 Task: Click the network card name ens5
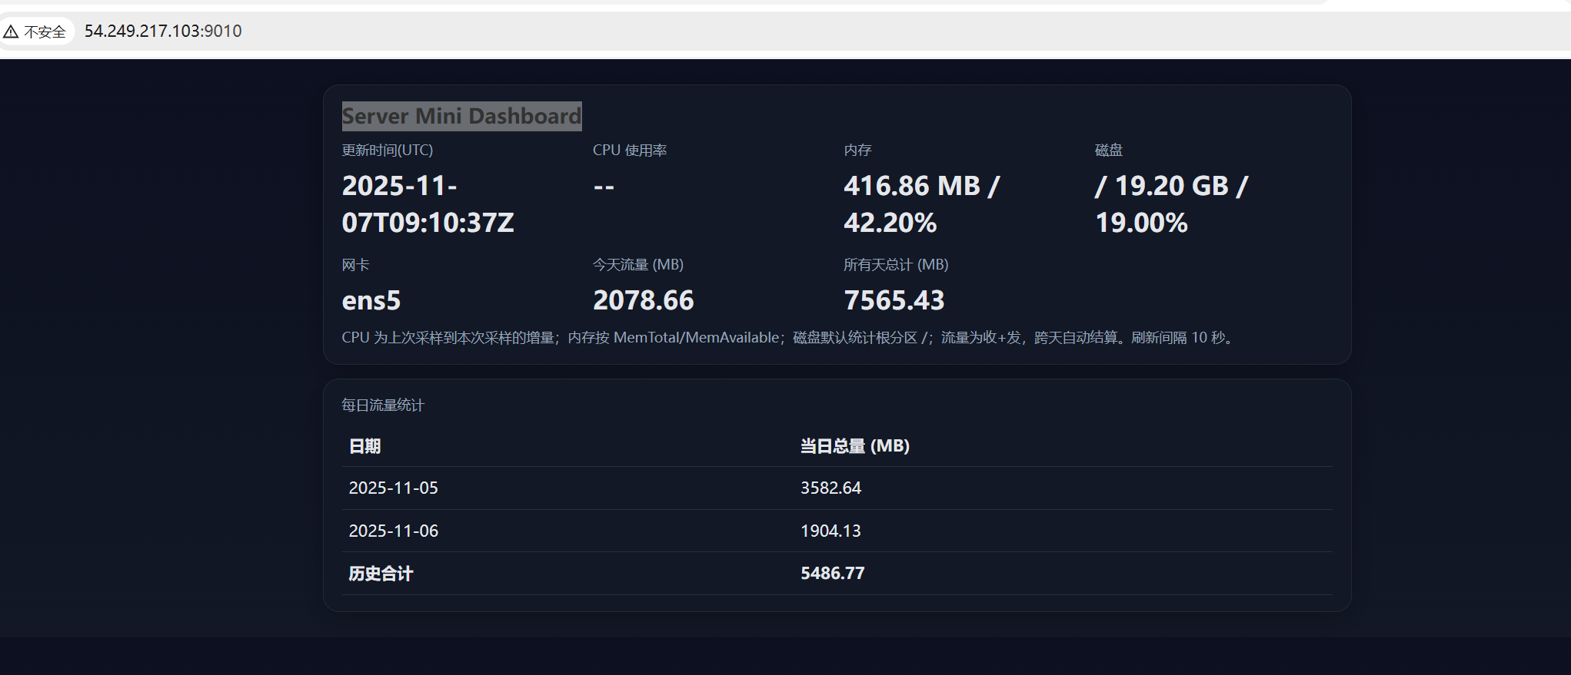pos(371,300)
